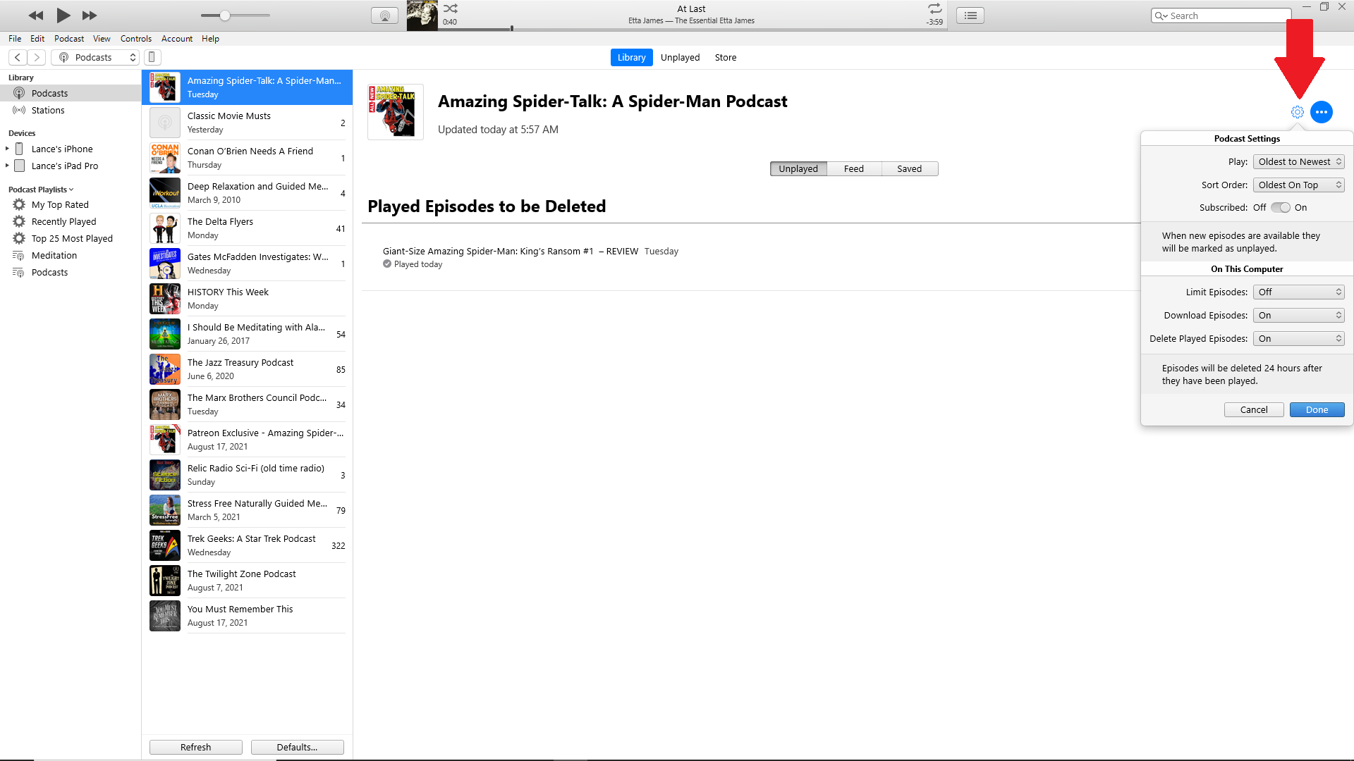
Task: Select Trek Geeks: A Star Trek Podcast
Action: pos(247,545)
